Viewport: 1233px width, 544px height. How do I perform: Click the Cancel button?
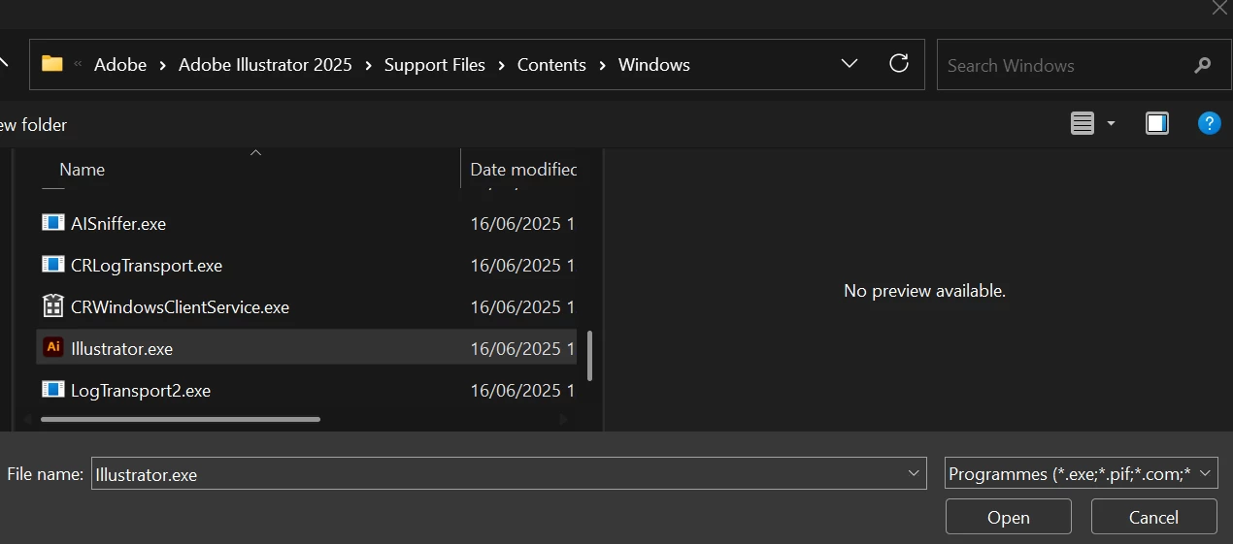1154,517
